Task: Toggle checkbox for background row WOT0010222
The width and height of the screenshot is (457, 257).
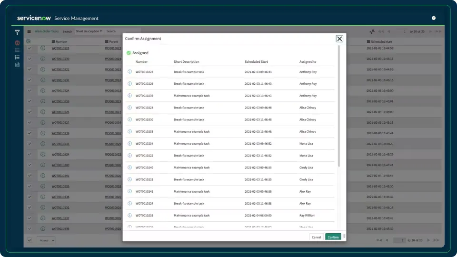Action: 30,69
